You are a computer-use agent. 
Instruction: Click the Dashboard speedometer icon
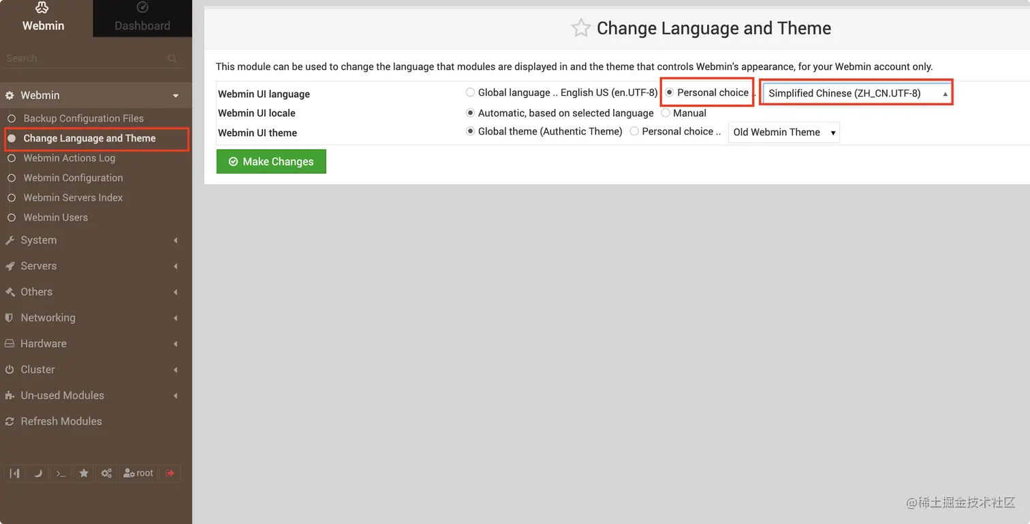(x=142, y=8)
